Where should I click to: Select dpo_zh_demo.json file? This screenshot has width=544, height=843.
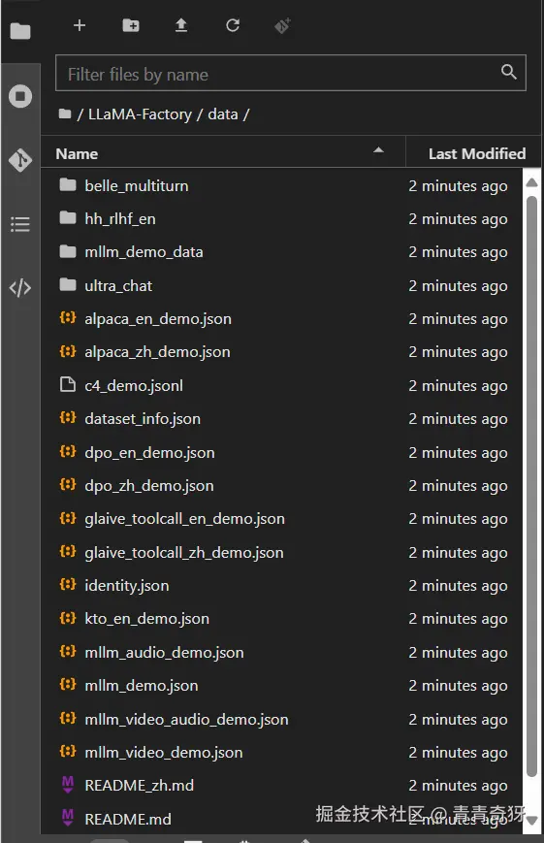(x=281, y=486)
